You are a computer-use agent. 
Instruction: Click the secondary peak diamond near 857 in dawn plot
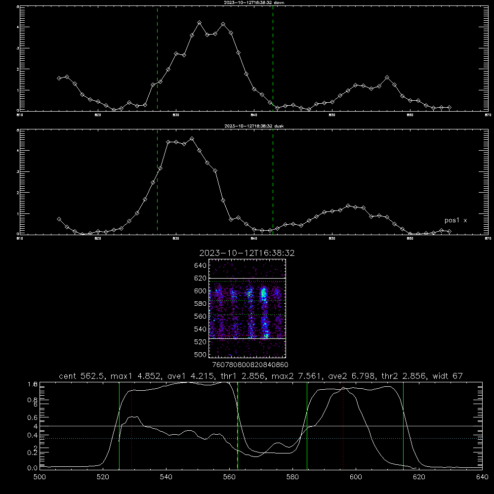pos(387,78)
